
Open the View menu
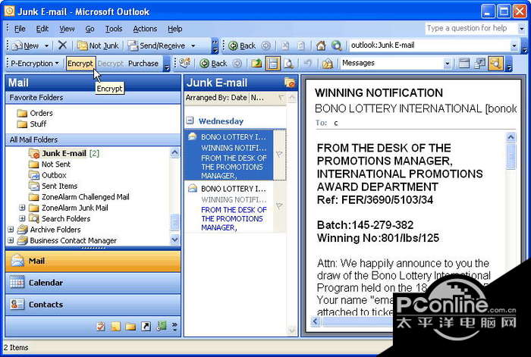tap(67, 29)
